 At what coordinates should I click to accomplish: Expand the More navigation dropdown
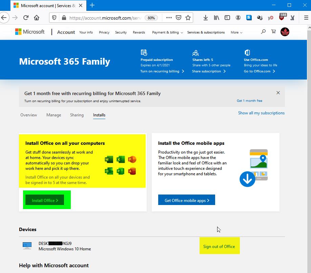(236, 32)
